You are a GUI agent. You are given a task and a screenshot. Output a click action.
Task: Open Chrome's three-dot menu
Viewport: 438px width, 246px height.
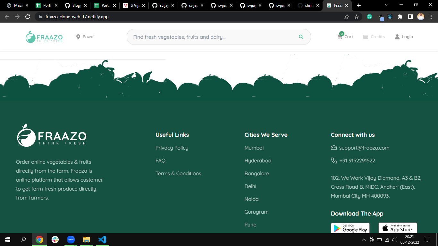(431, 17)
